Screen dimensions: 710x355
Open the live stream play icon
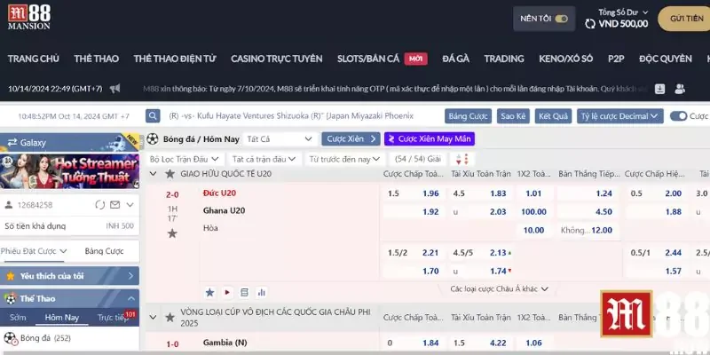tap(226, 291)
